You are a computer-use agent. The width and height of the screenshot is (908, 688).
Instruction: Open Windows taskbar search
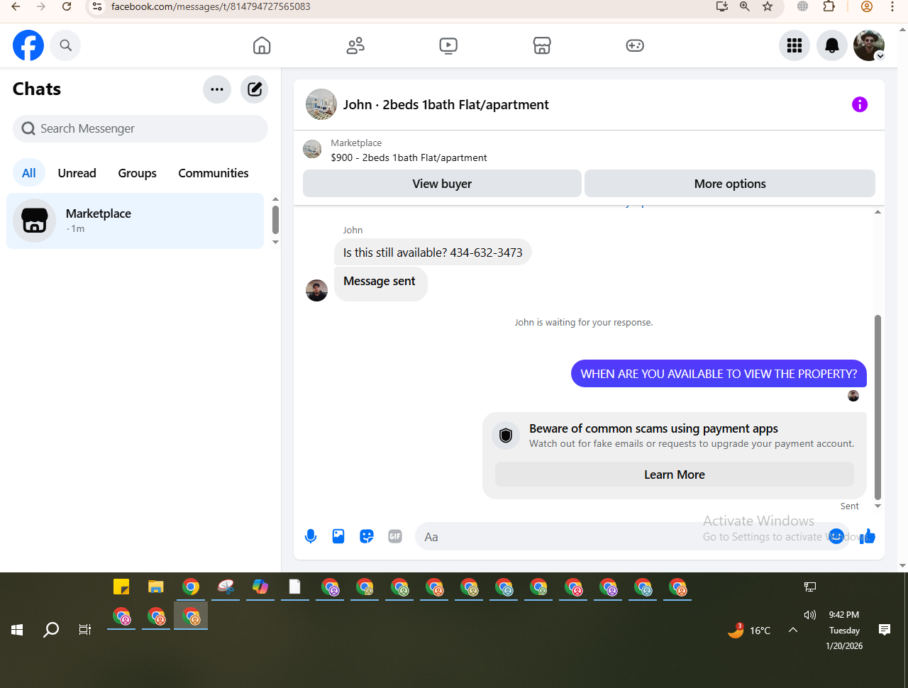click(51, 630)
